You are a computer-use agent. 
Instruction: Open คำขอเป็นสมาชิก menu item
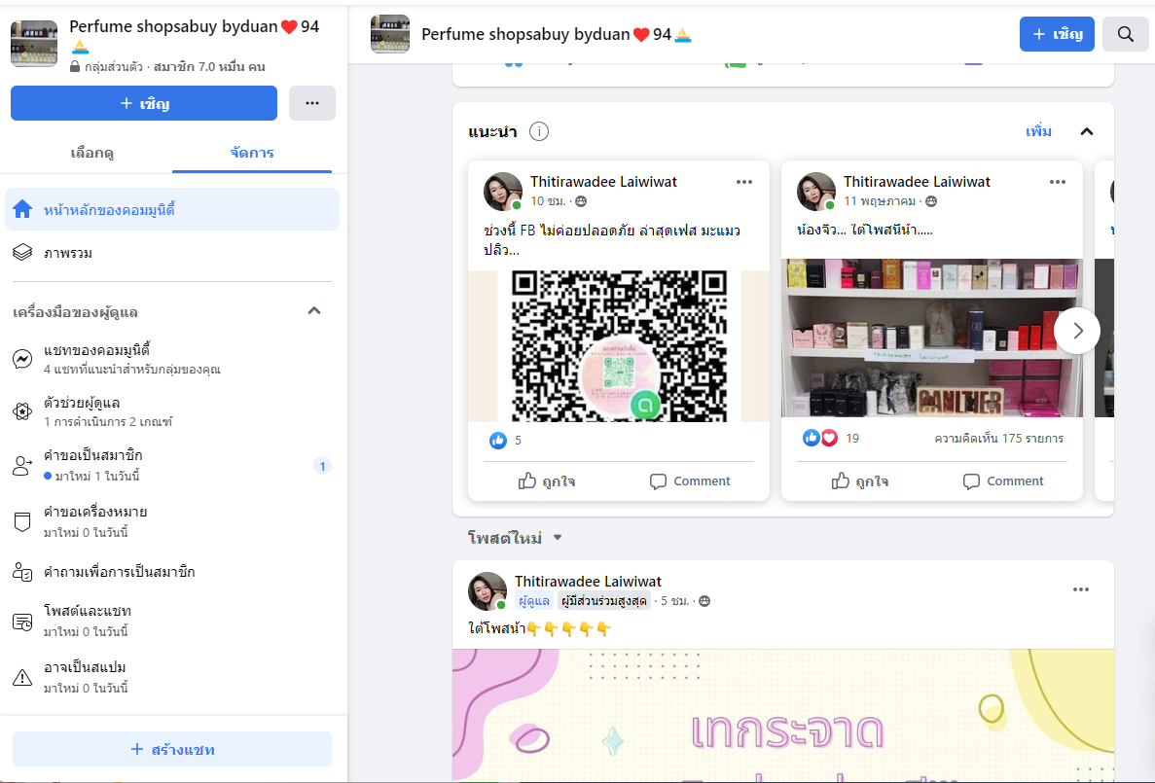coord(171,466)
